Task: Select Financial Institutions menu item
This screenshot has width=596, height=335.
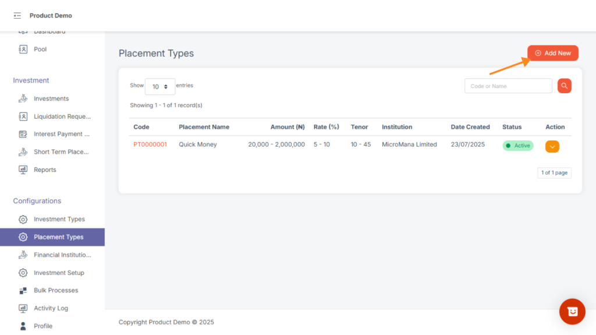Action: point(62,255)
